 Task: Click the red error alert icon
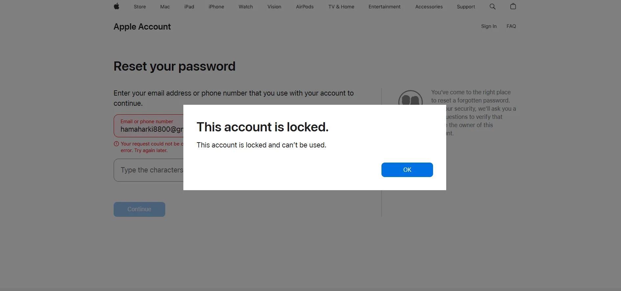coord(116,144)
